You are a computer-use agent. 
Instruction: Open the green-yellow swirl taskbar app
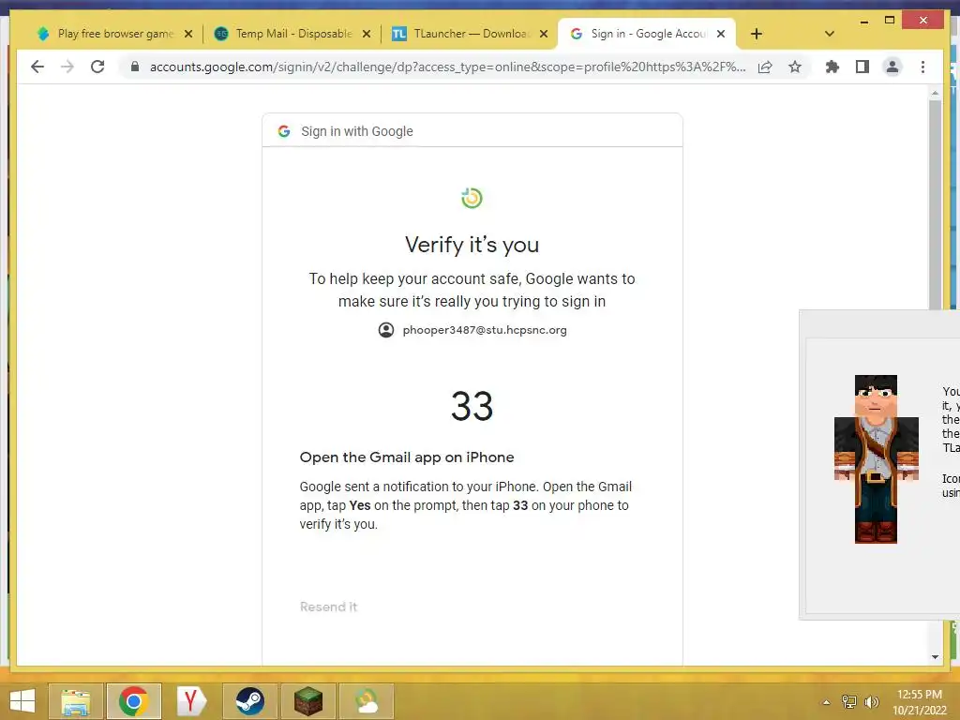tap(367, 701)
